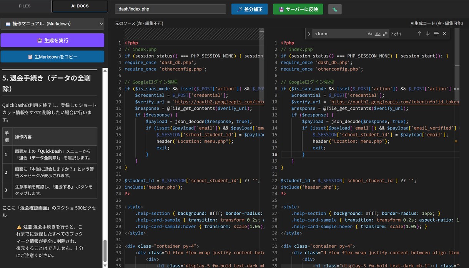
Task: Click the find-in-selection lines icon
Action: 436,34
